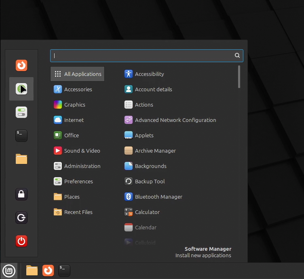Click the red Shut Down power icon
Screen dimensions: 304x279
pos(21,241)
